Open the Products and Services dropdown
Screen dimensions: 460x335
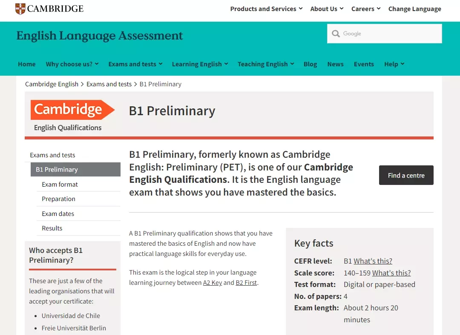(266, 9)
